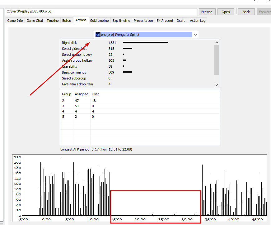Click the Open button

226,12
